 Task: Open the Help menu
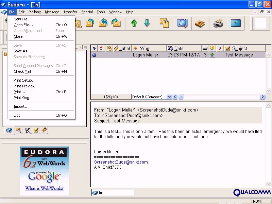coord(130,12)
